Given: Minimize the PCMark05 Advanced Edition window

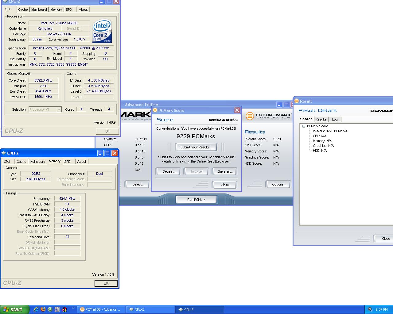Looking at the screenshot, I should (279, 105).
